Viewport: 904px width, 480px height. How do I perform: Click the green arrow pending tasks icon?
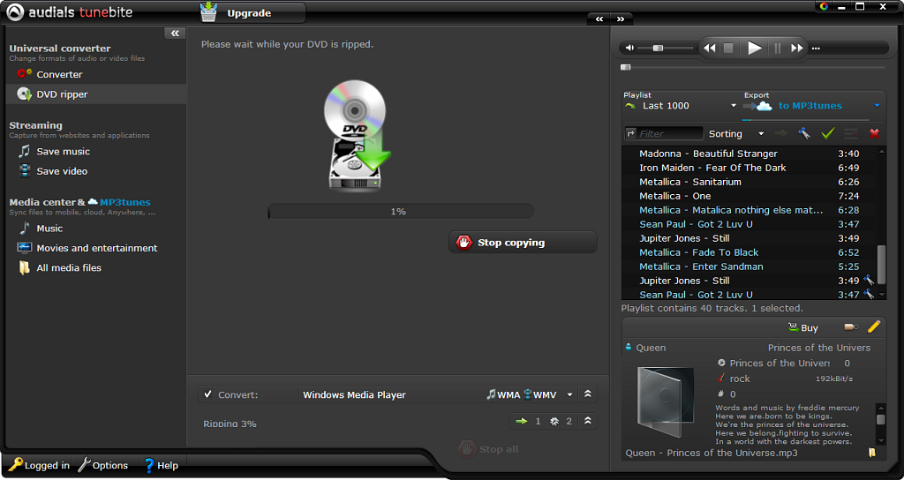pyautogui.click(x=522, y=421)
